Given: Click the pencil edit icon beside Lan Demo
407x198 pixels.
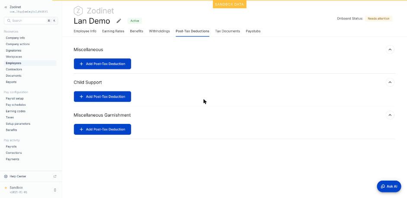Looking at the screenshot, I should pyautogui.click(x=119, y=21).
